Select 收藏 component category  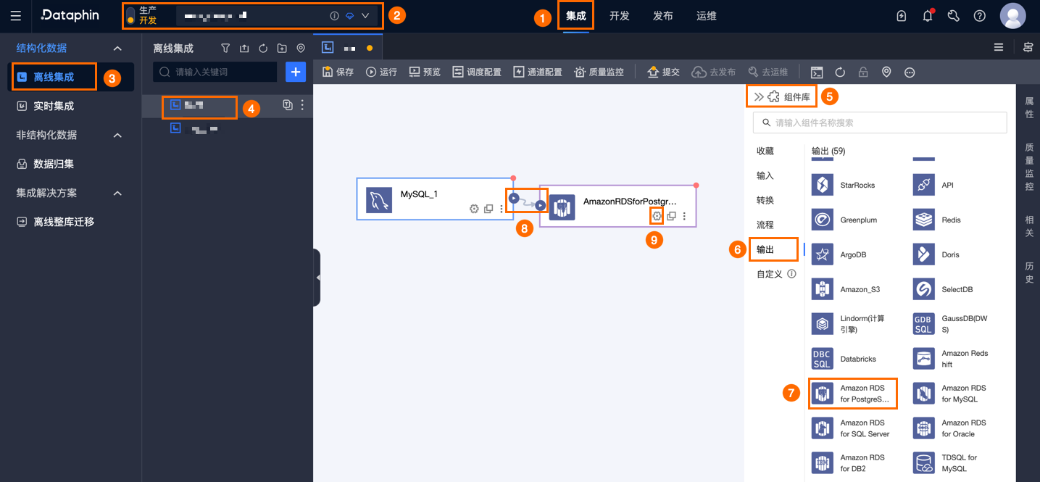pos(765,151)
